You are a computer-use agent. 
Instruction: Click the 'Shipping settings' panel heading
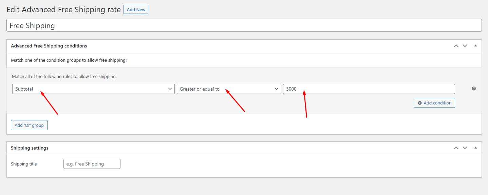pyautogui.click(x=30, y=148)
